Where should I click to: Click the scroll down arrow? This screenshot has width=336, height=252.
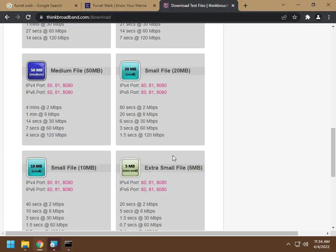(x=333, y=228)
